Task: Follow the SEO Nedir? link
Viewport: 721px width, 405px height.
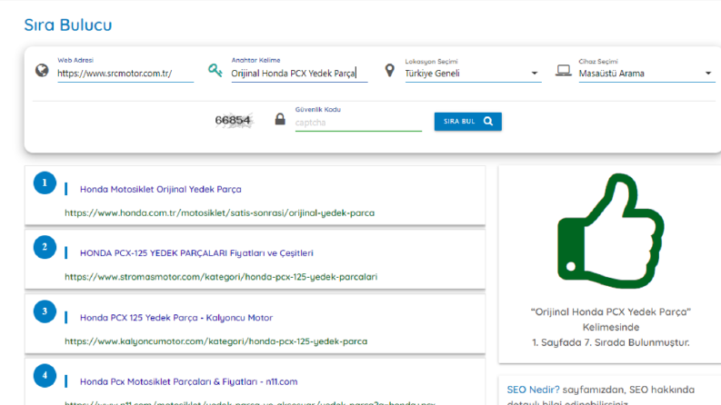Action: click(x=533, y=390)
